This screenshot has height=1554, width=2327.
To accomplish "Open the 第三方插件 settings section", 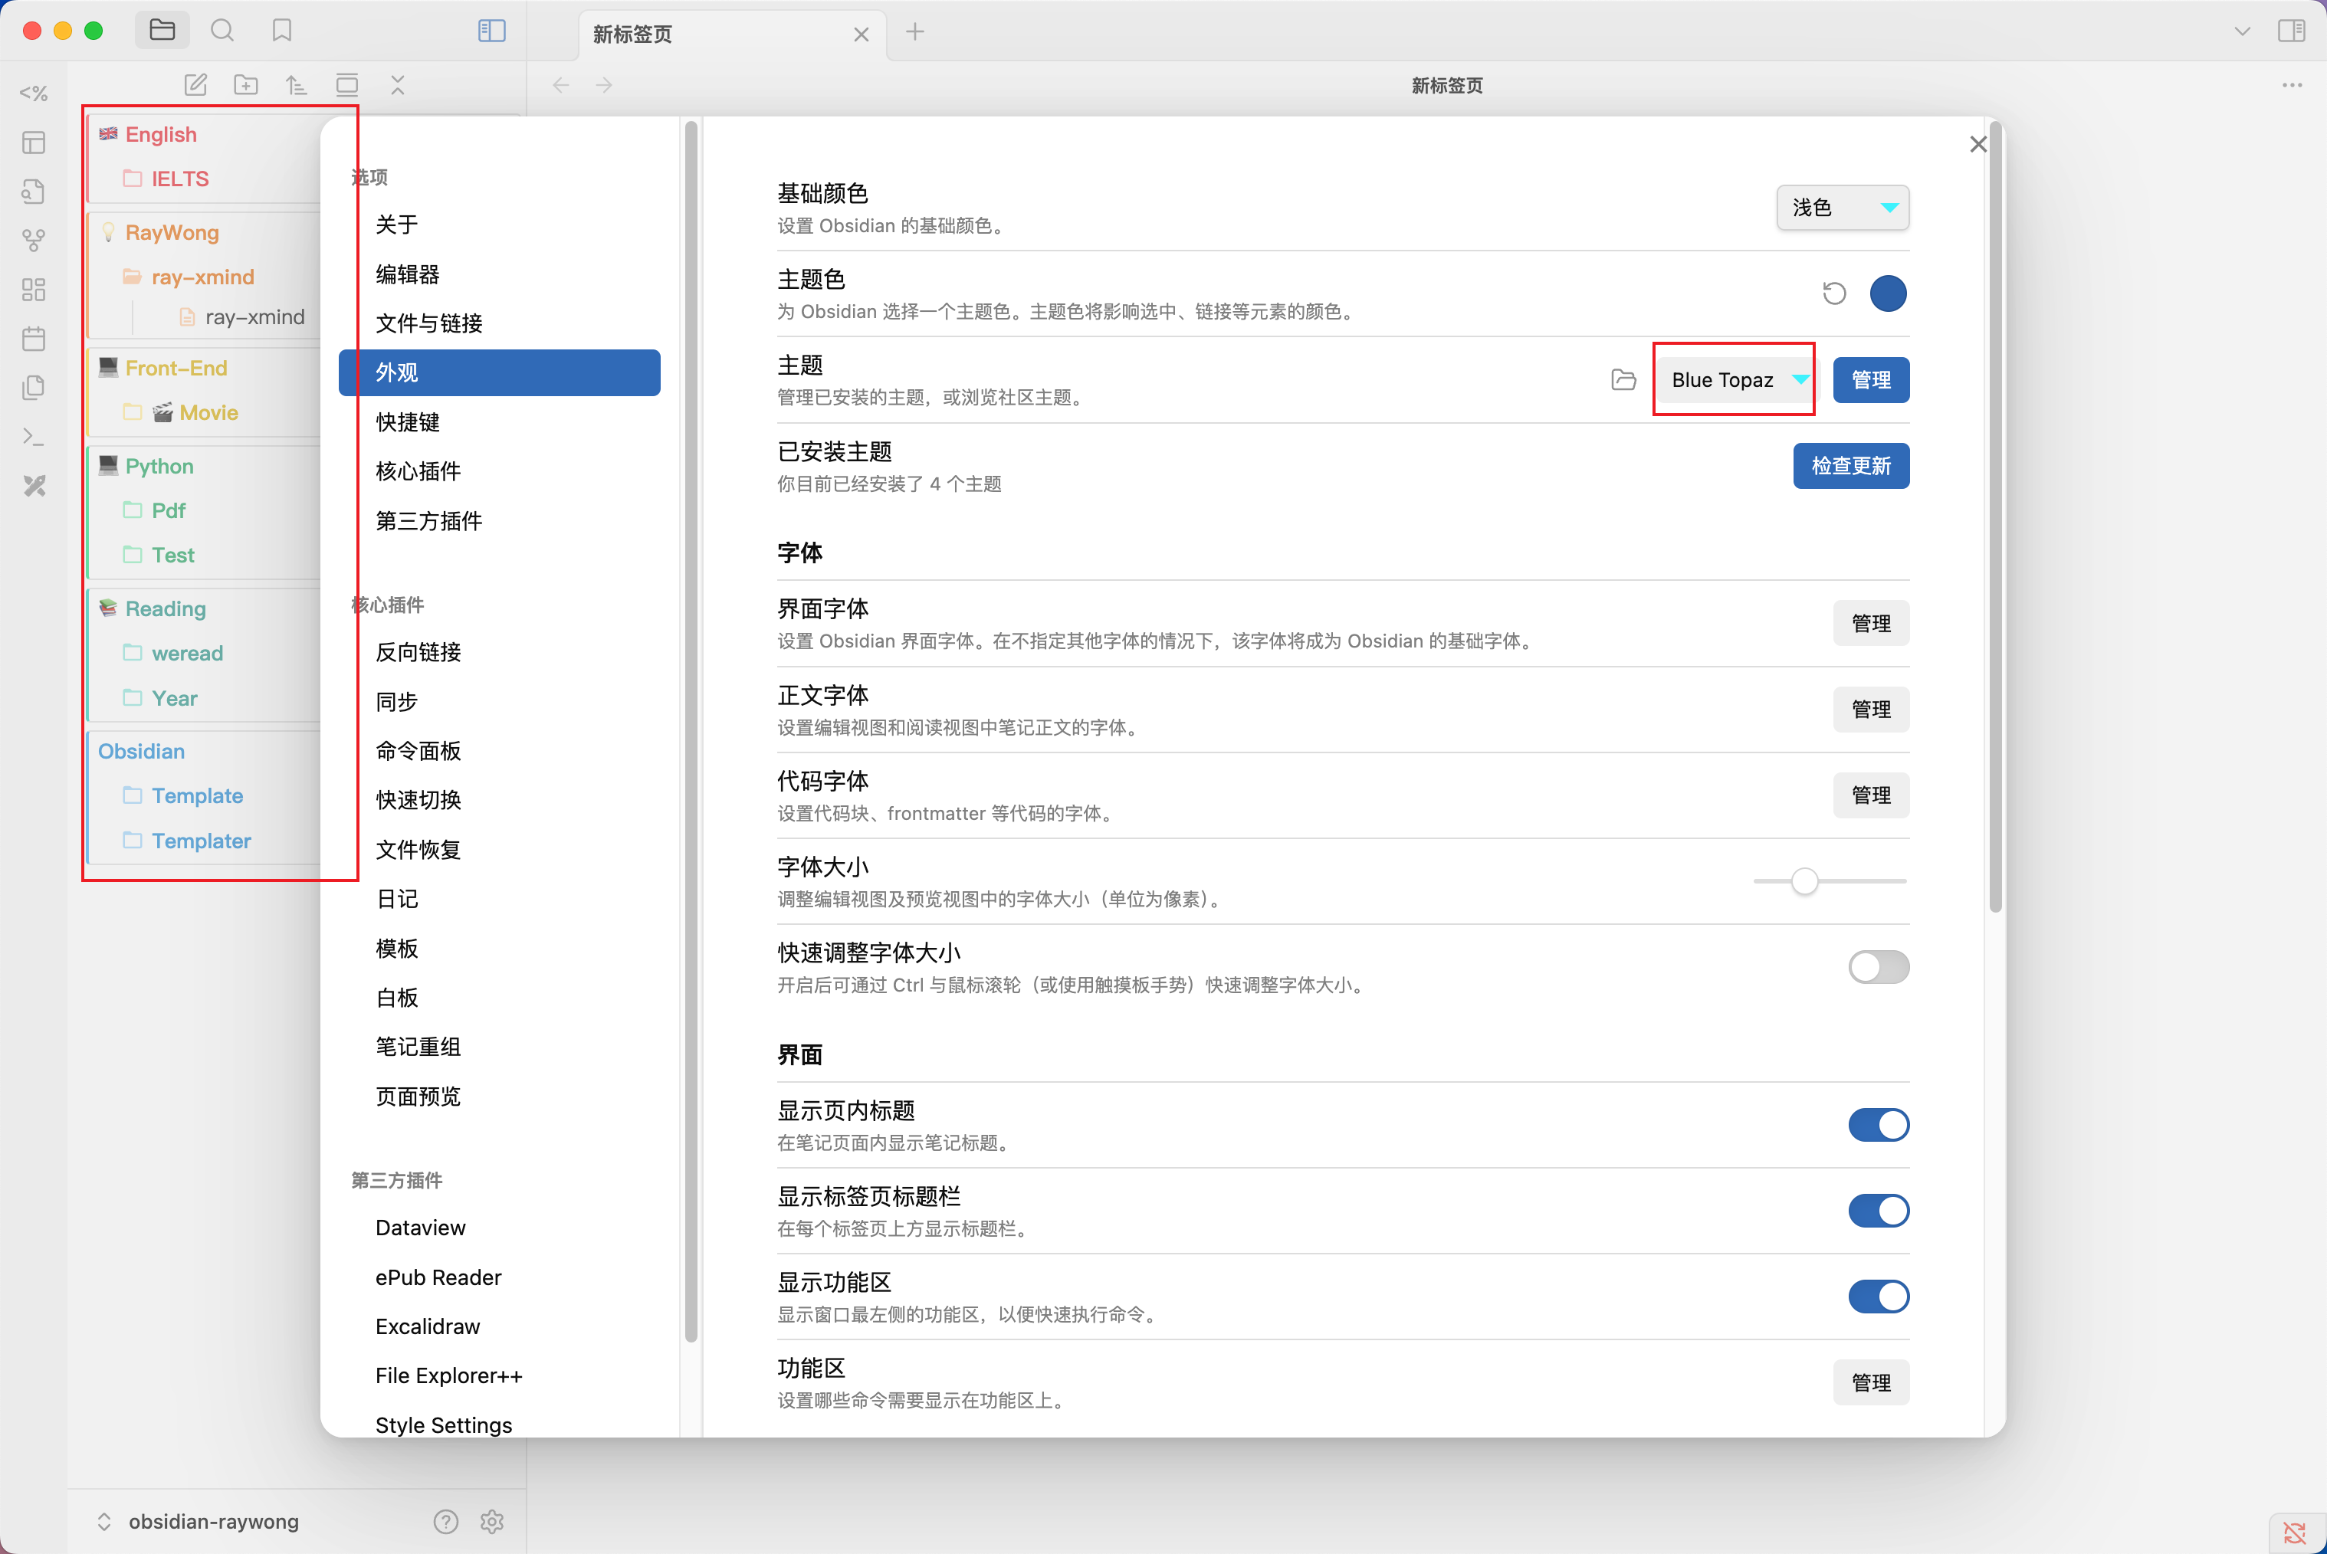I will 500,520.
